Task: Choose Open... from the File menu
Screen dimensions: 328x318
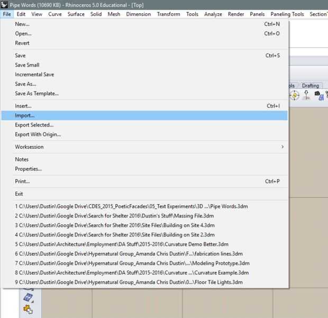Action: click(x=144, y=33)
